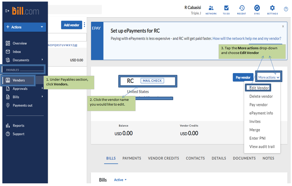Viewport: 292px width, 186px height.
Task: Open Inbox from the sidebar
Action: pyautogui.click(x=17, y=52)
